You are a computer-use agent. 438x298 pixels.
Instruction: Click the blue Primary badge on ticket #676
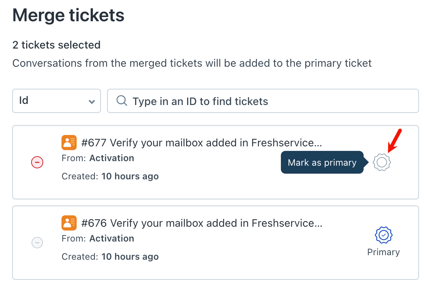pos(383,235)
